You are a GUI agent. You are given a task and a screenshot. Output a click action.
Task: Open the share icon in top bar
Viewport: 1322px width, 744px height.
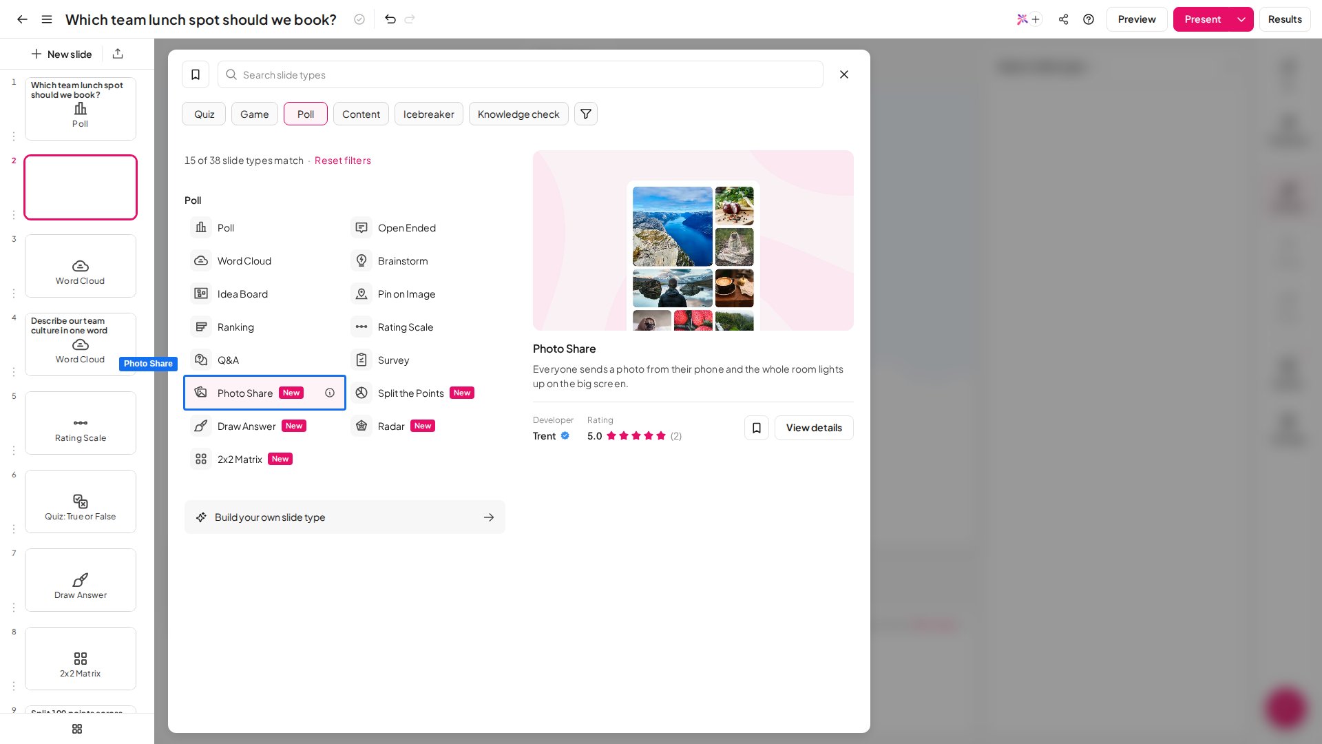click(x=1064, y=19)
